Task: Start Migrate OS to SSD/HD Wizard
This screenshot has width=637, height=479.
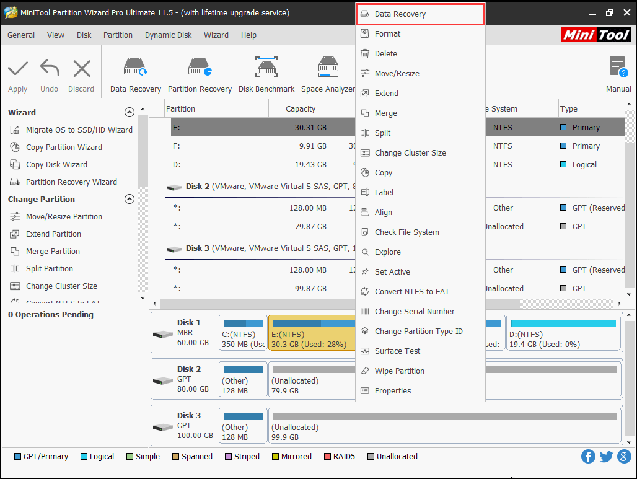Action: (71, 130)
